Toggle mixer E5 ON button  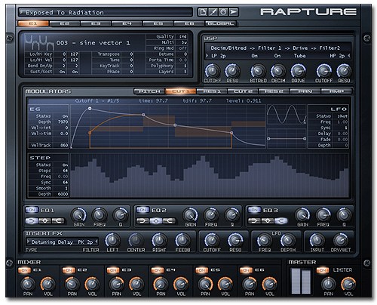202,270
